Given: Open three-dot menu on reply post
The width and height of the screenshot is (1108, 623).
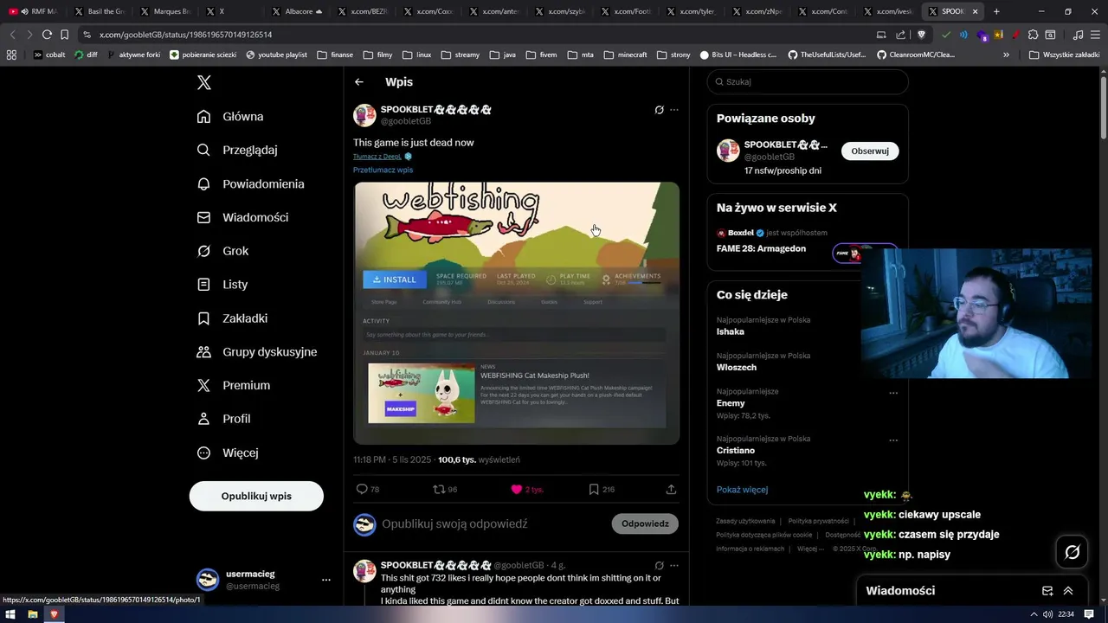Looking at the screenshot, I should click(674, 565).
